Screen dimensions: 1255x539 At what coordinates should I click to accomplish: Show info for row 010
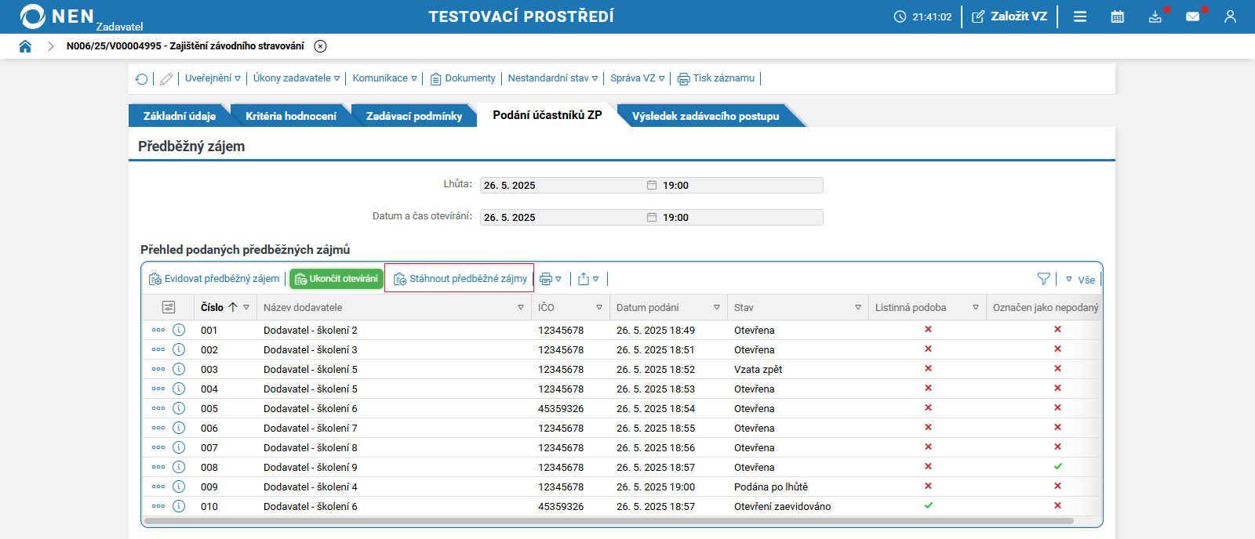(179, 506)
